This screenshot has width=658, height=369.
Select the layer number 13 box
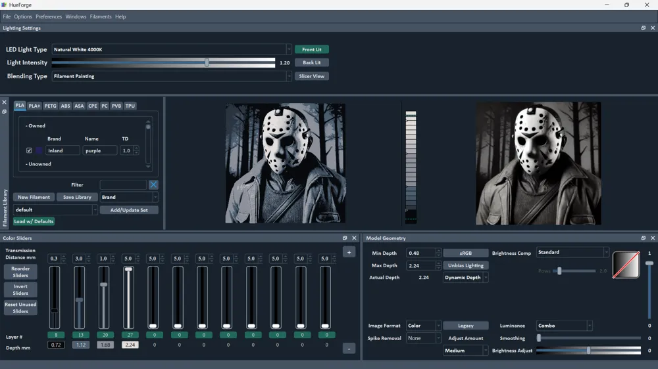click(80, 335)
